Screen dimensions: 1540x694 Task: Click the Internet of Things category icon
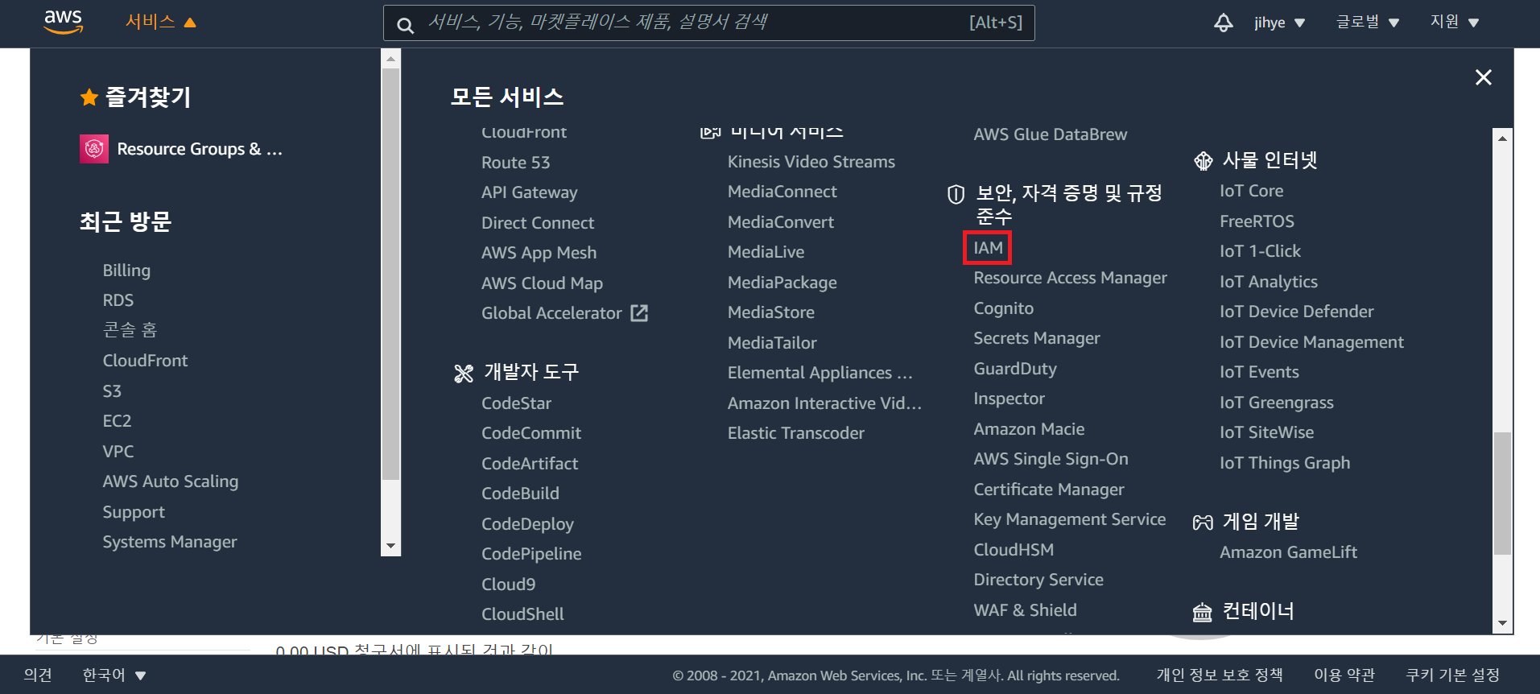click(1203, 161)
